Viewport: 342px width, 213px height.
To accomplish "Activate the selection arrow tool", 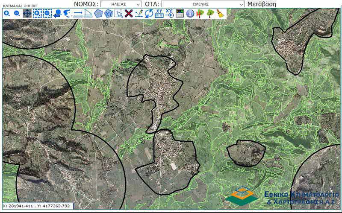I will click(119, 14).
